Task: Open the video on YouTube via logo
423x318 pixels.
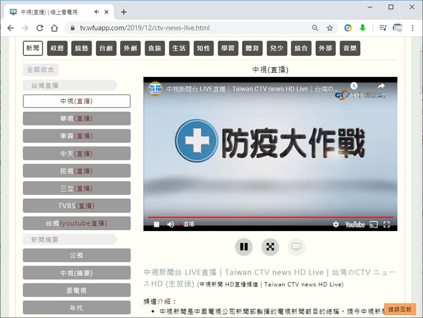Action: pos(355,224)
